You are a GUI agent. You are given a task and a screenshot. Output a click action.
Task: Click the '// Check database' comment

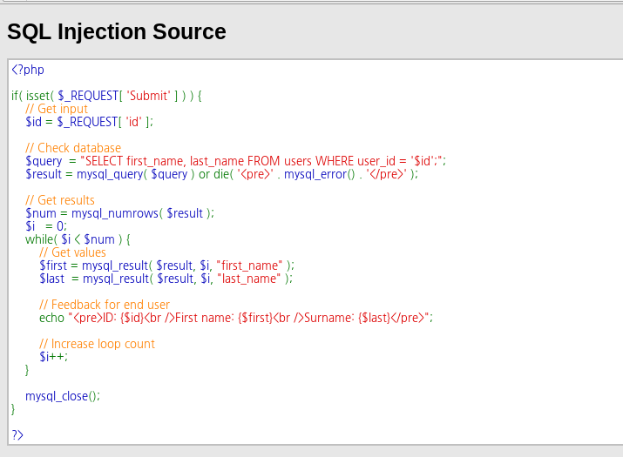73,148
